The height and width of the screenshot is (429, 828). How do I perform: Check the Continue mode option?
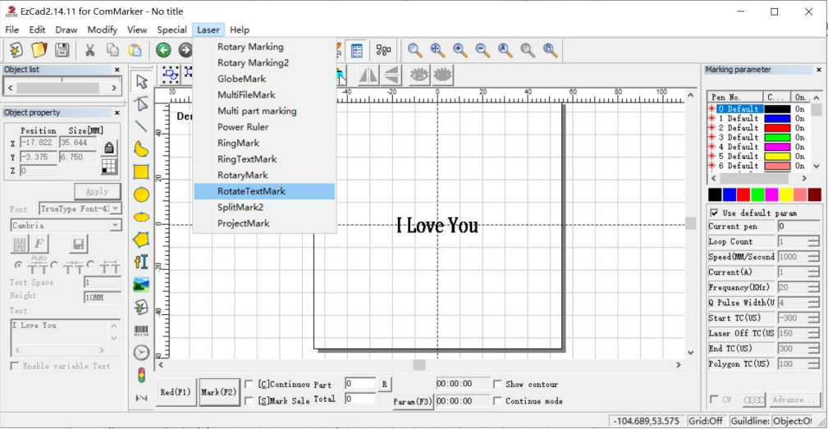pyautogui.click(x=497, y=401)
